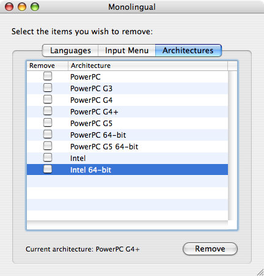Minimize the Monolingual window with yellow button
The height and width of the screenshot is (276, 264).
tap(22, 7)
